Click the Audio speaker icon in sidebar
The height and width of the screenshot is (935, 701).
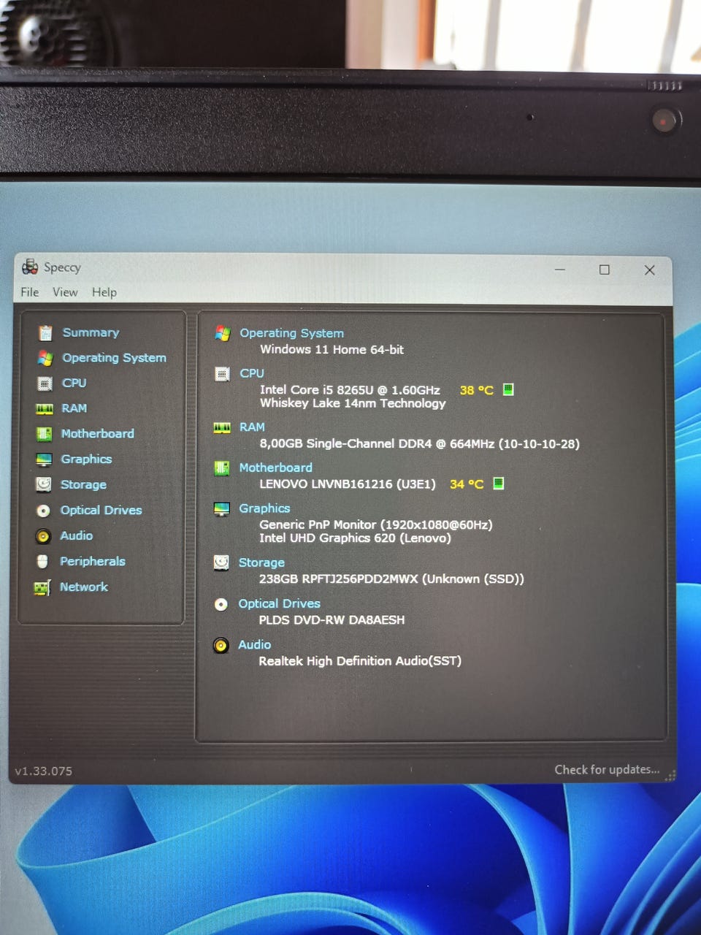tap(43, 536)
